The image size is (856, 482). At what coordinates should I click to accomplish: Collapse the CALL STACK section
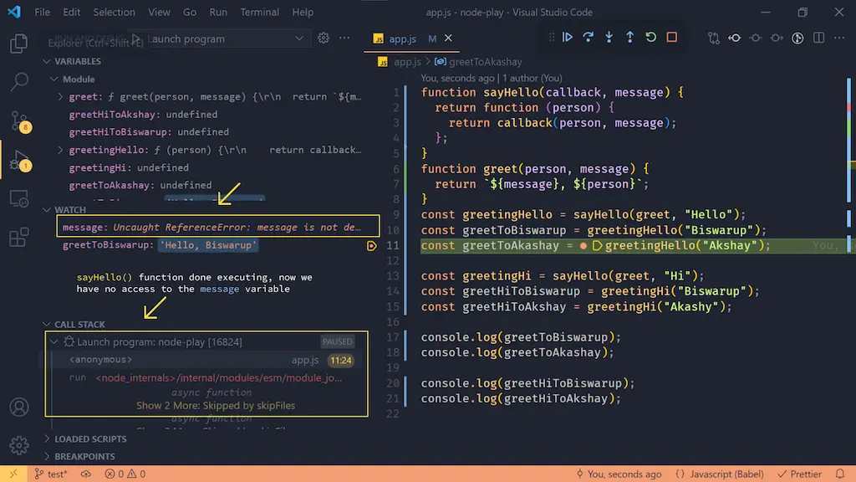coord(47,324)
